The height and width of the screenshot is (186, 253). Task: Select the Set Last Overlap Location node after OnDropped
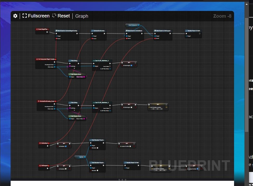[161, 168]
